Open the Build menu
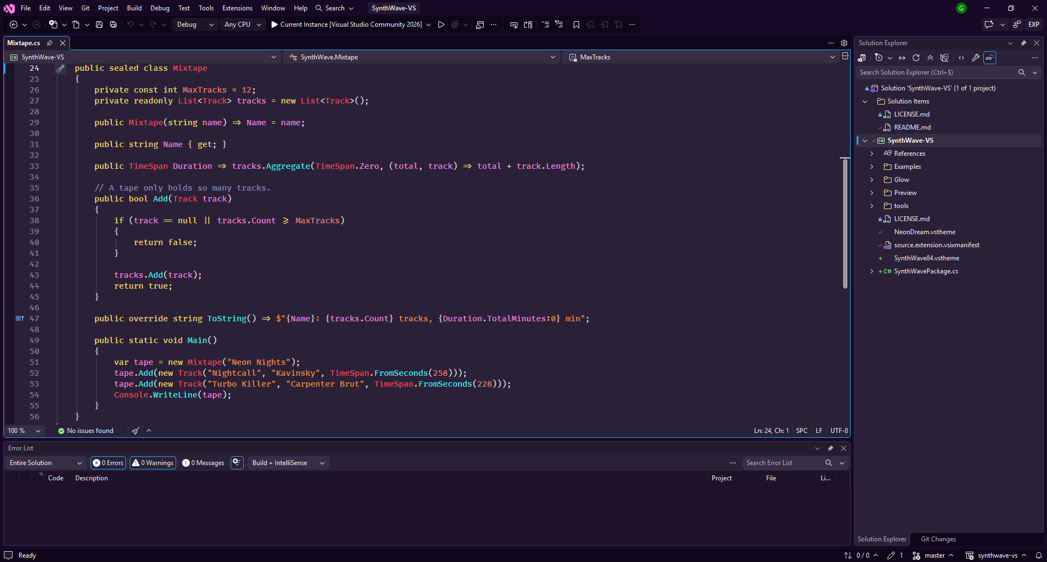 [x=134, y=8]
